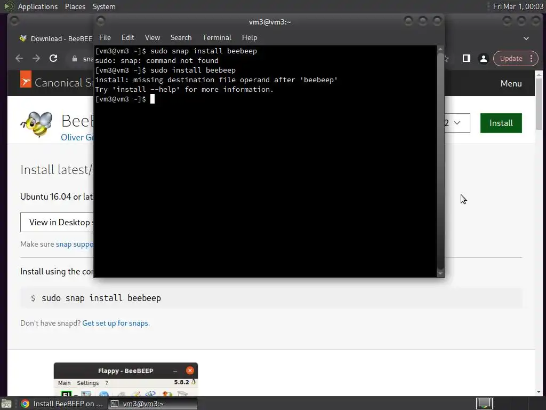Click the clock showing Fri Mar 1
The image size is (546, 410).
coord(518,6)
